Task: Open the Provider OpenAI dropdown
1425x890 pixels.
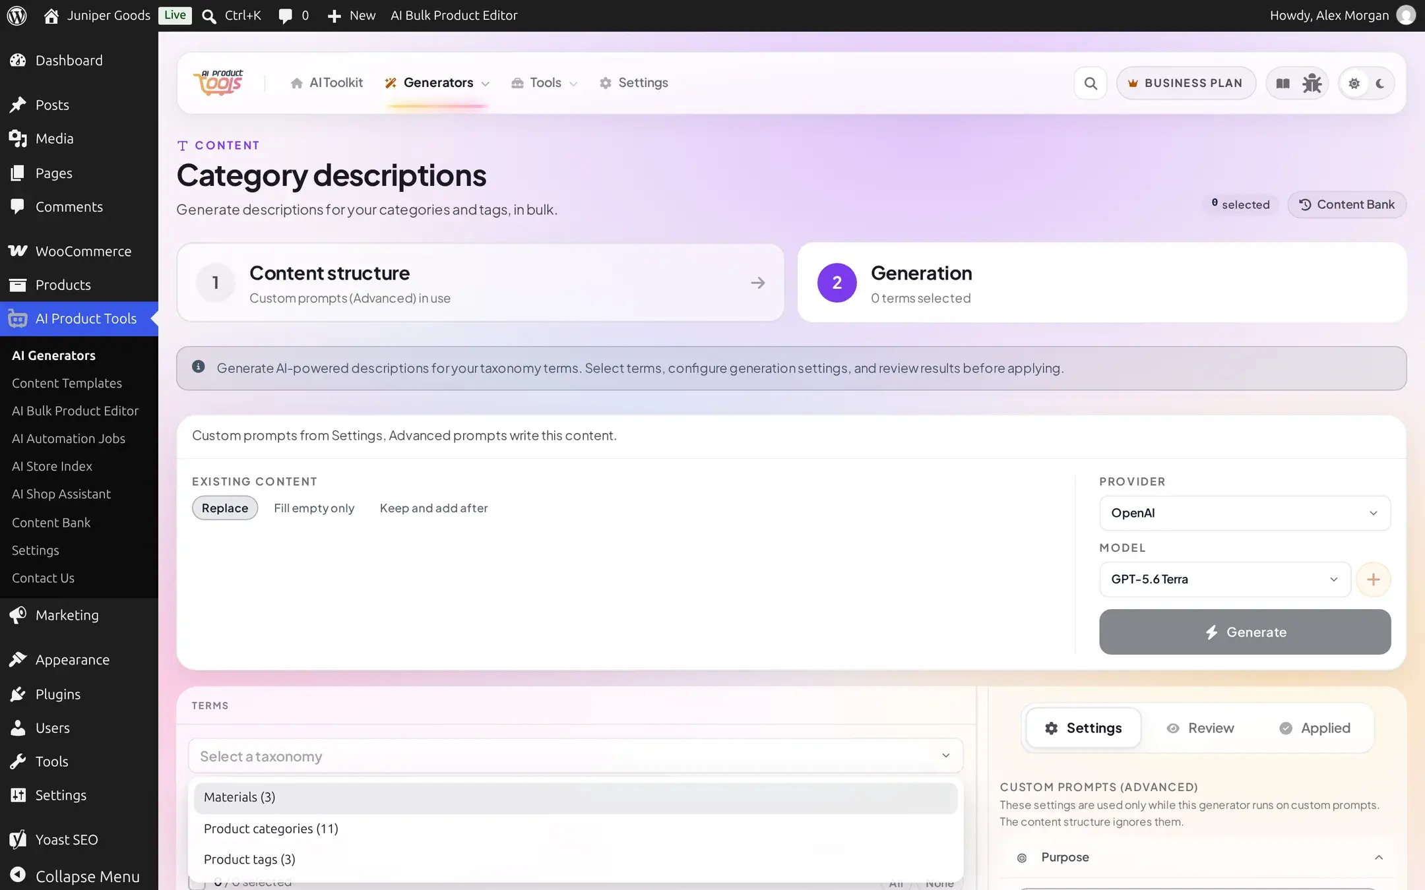Action: [x=1245, y=513]
